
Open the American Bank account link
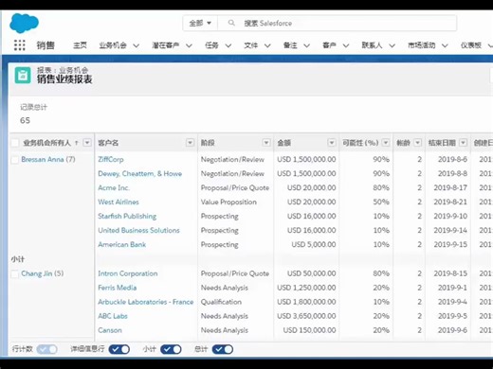(122, 244)
